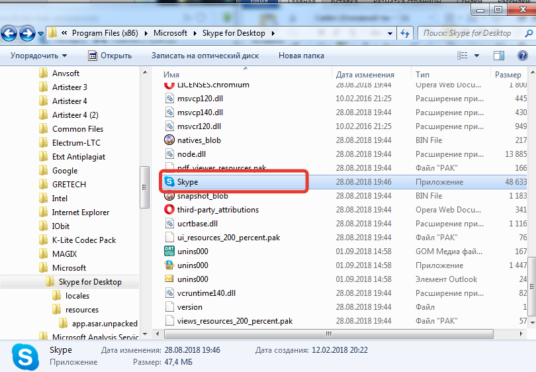
Task: Click Открыть in the toolbar
Action: (111, 56)
